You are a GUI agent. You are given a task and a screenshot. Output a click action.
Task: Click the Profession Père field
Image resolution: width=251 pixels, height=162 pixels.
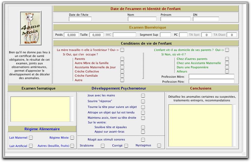(211, 81)
